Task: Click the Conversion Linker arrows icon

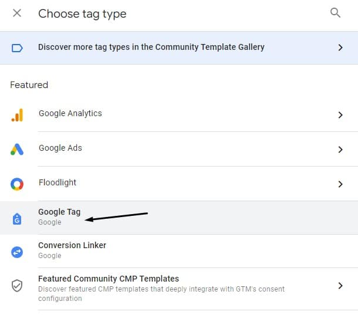Action: 17,252
